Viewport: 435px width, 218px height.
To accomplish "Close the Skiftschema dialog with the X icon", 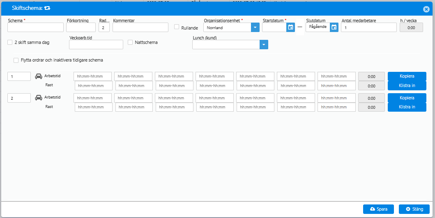I will click(x=426, y=9).
